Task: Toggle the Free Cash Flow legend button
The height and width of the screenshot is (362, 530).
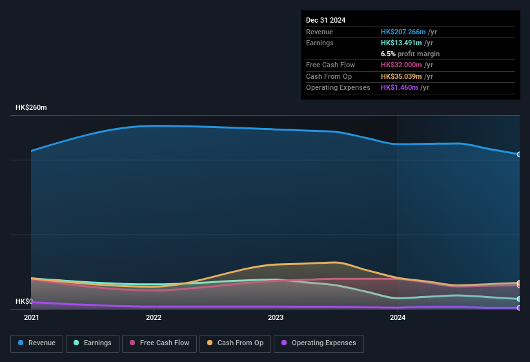Action: pos(159,343)
